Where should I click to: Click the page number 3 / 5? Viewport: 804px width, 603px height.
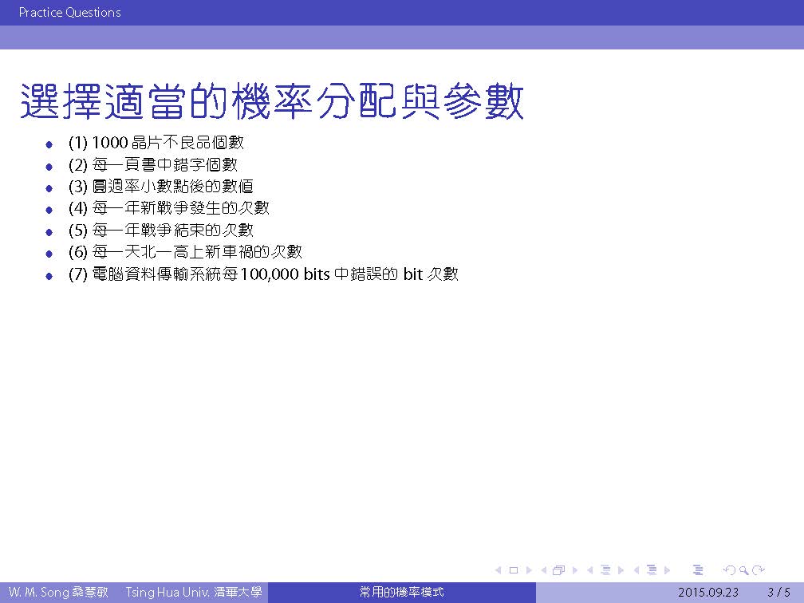(x=773, y=593)
